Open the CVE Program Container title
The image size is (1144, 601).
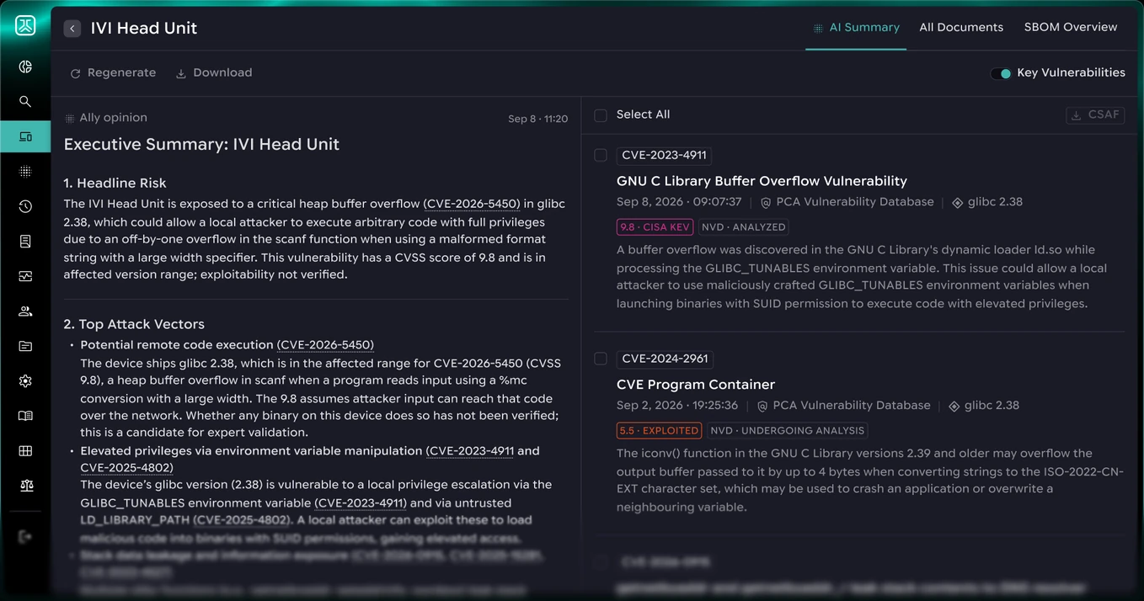tap(696, 385)
